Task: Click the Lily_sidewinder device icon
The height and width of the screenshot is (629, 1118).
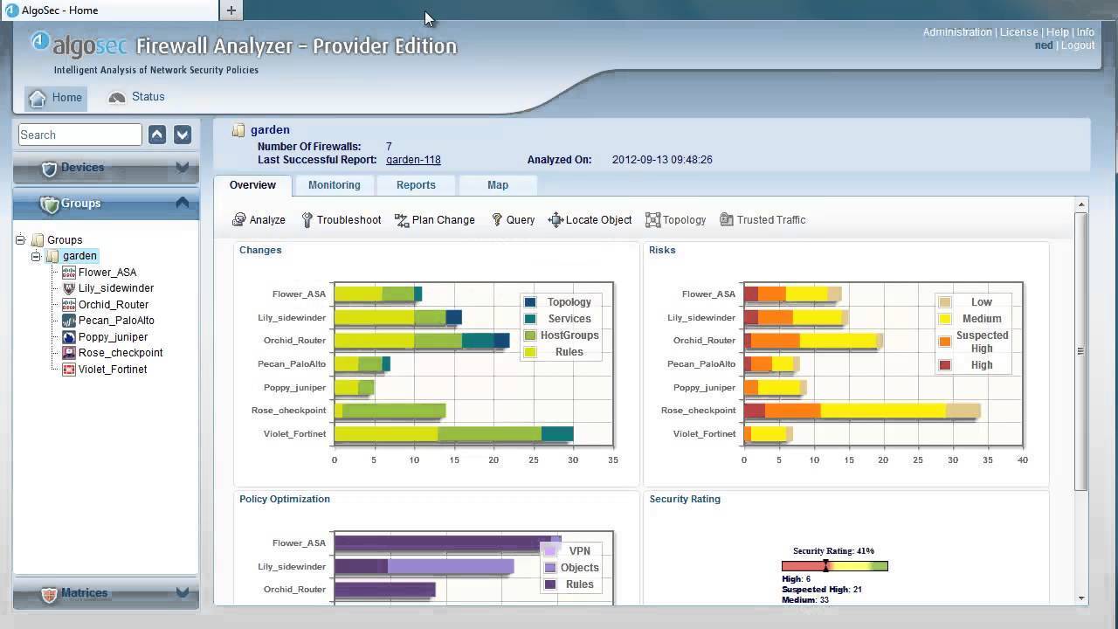Action: point(69,288)
